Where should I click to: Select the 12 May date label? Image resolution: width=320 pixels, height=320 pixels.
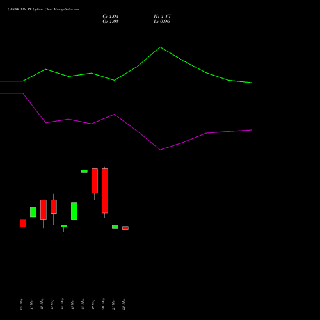coord(42,304)
